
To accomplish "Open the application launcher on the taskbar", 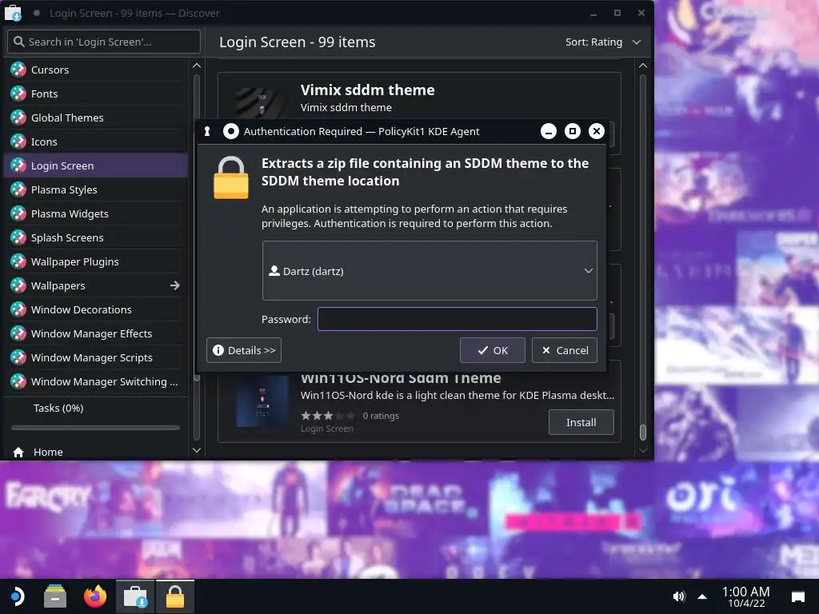I will click(x=18, y=596).
